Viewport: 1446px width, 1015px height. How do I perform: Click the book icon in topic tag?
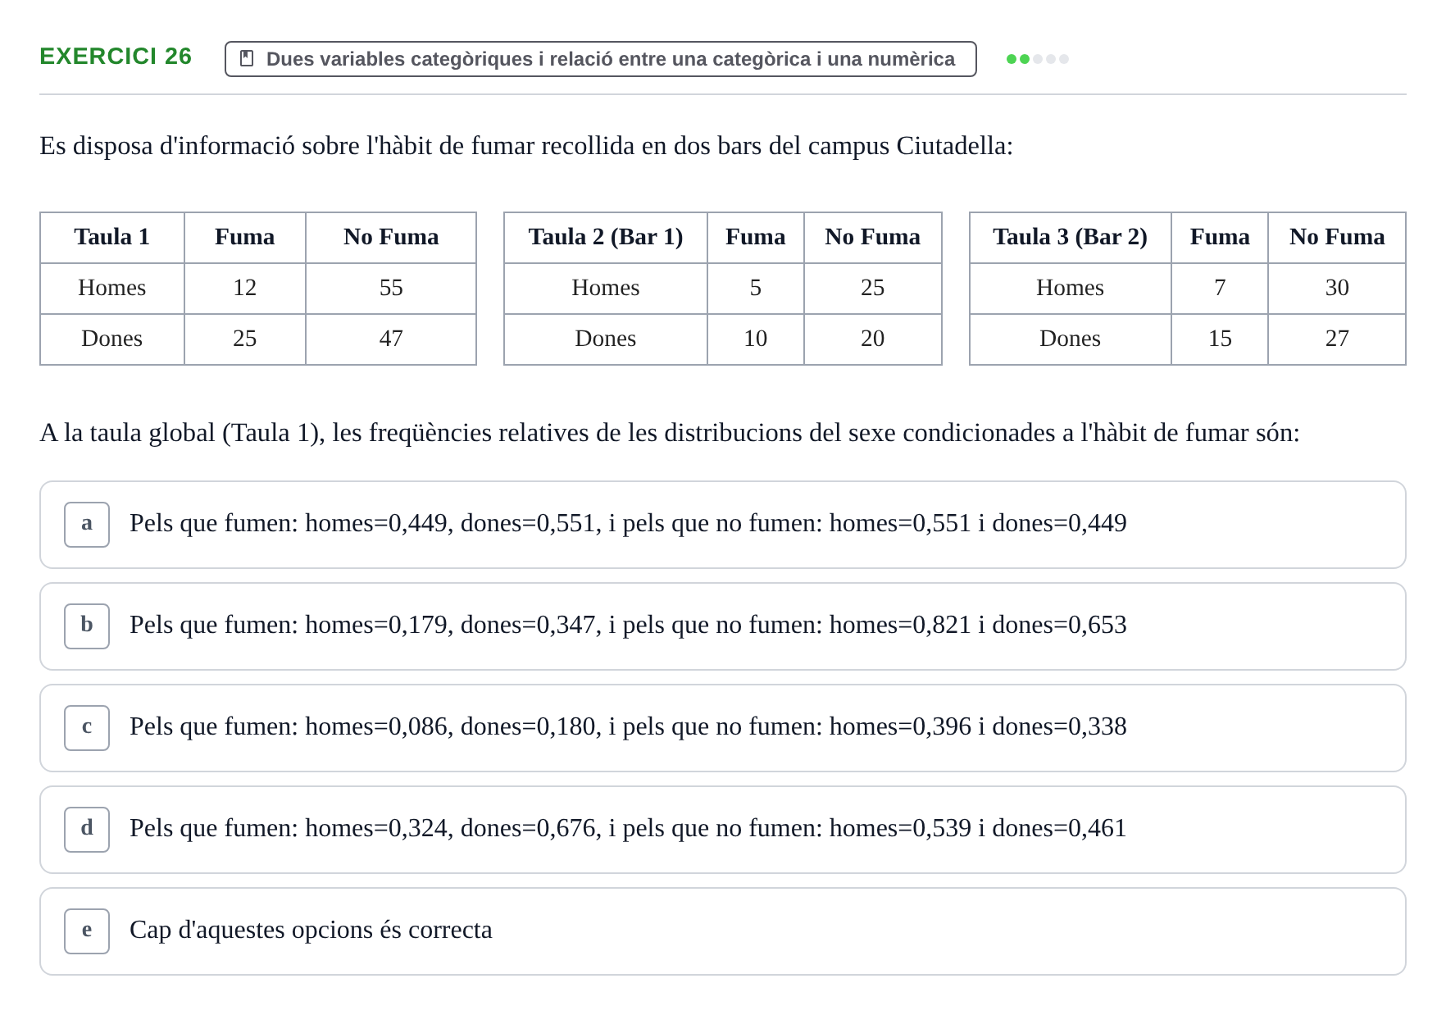pos(247,59)
